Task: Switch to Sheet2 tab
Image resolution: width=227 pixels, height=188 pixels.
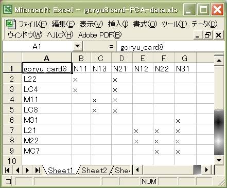Action: tap(94, 170)
